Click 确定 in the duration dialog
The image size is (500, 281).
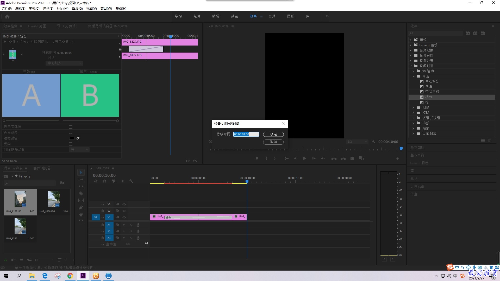(273, 134)
